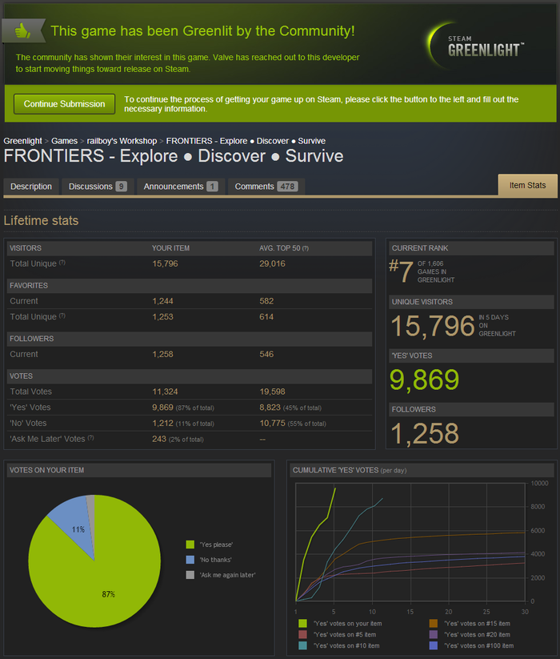
Task: Click the Avg. Top 50 visitors value 29,016
Action: [272, 263]
